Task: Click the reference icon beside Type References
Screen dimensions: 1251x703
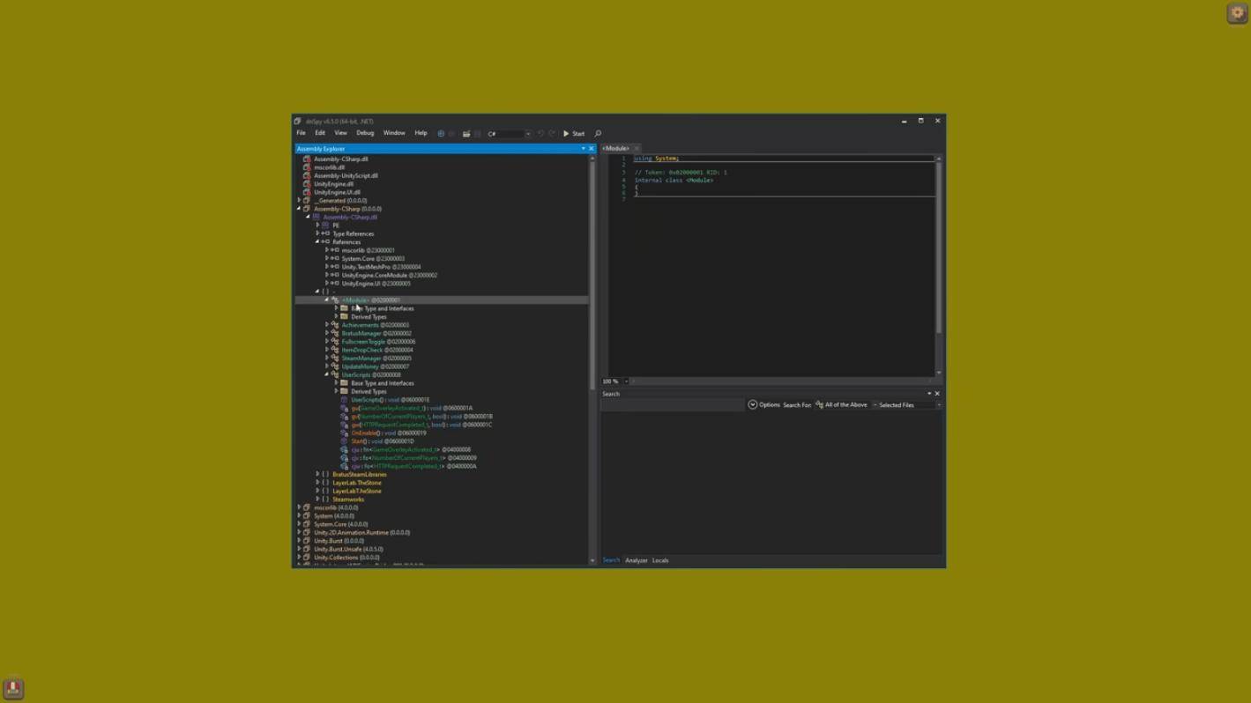Action: (325, 233)
